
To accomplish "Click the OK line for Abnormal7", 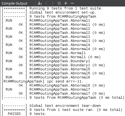I will 53,94.
